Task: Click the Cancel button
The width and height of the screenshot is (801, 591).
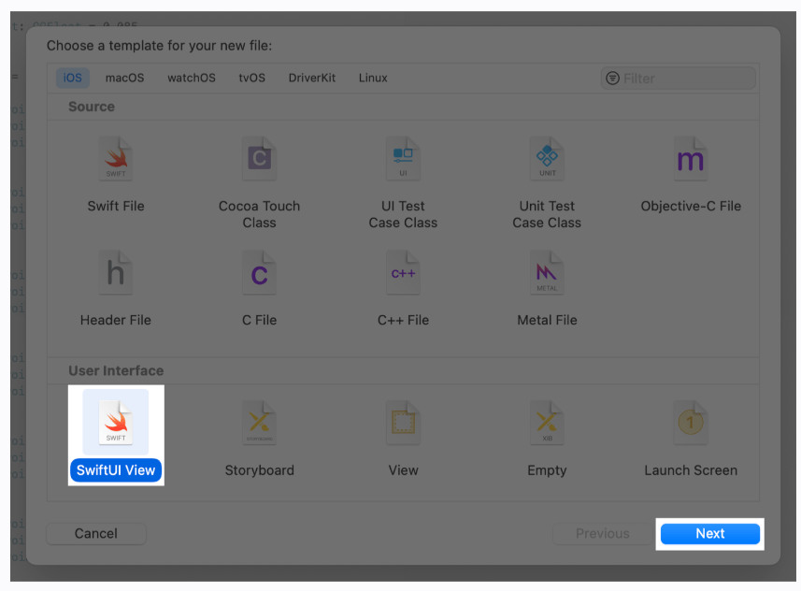Action: point(96,534)
